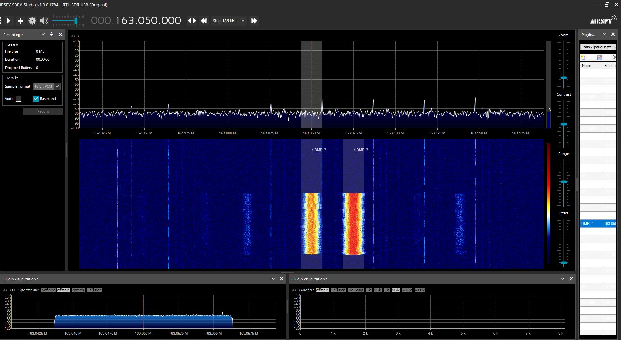Click the Record button
Screen dimensions: 621x340
[43, 111]
